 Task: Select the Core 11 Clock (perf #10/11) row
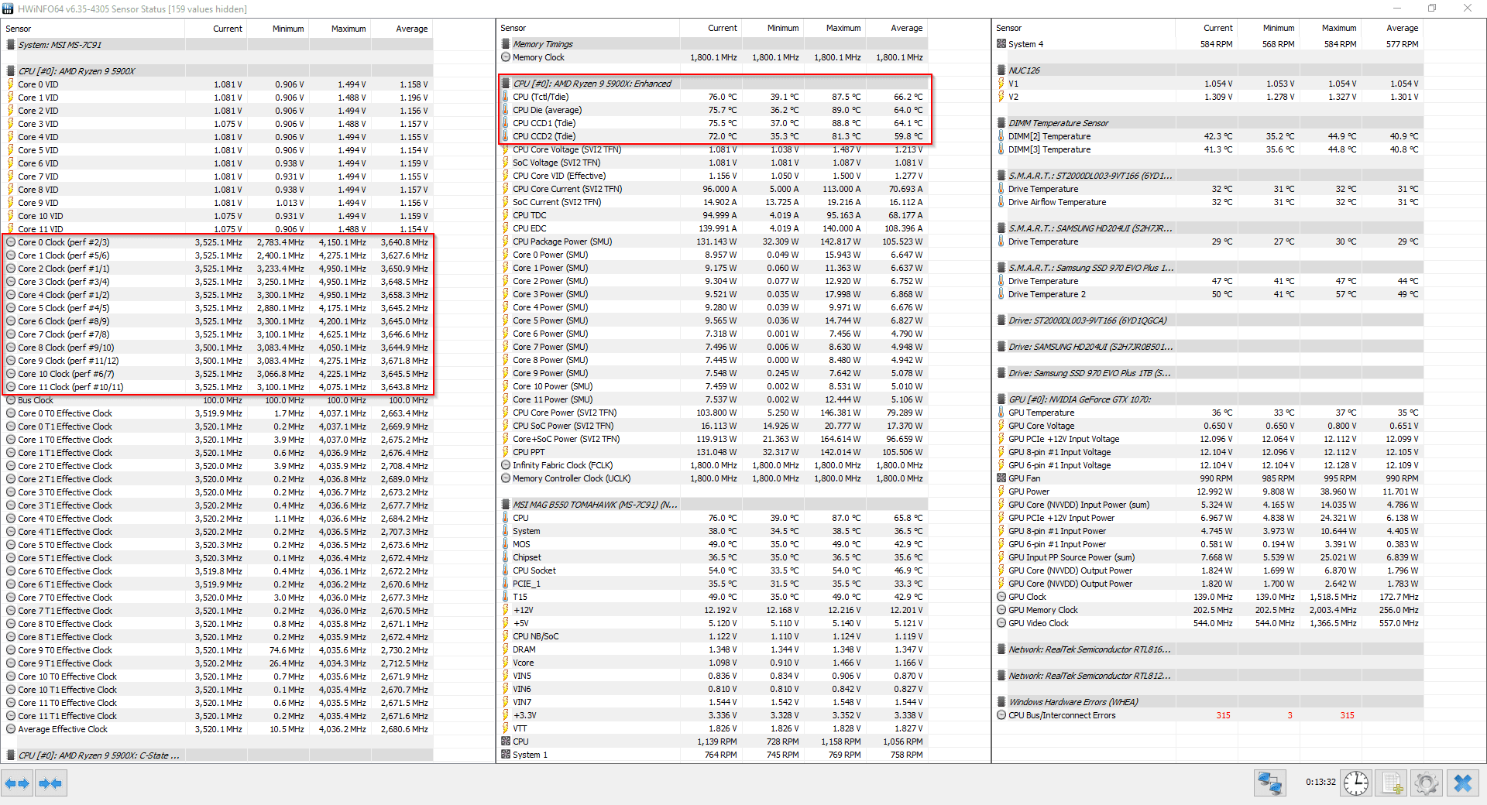(218, 387)
